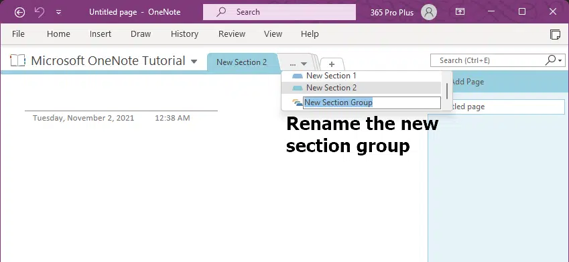This screenshot has width=569, height=262.
Task: Open the File menu
Action: [x=18, y=34]
